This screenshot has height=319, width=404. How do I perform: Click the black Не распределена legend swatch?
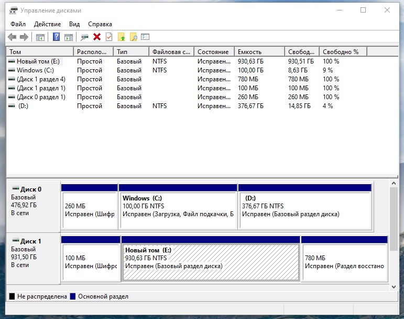coord(12,296)
